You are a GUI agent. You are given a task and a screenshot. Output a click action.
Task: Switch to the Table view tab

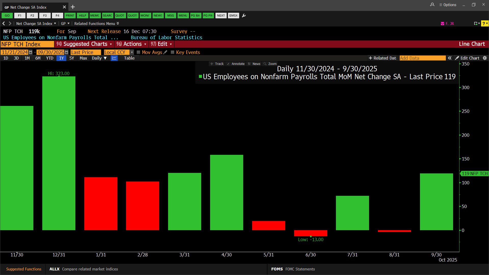[129, 58]
